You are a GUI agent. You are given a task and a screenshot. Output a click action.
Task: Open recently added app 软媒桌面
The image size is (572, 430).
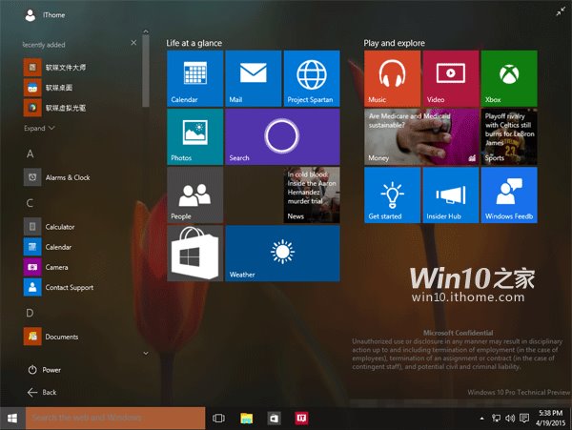pos(49,88)
